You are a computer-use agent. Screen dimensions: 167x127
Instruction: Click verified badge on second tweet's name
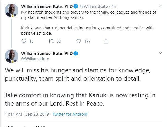[75, 53]
